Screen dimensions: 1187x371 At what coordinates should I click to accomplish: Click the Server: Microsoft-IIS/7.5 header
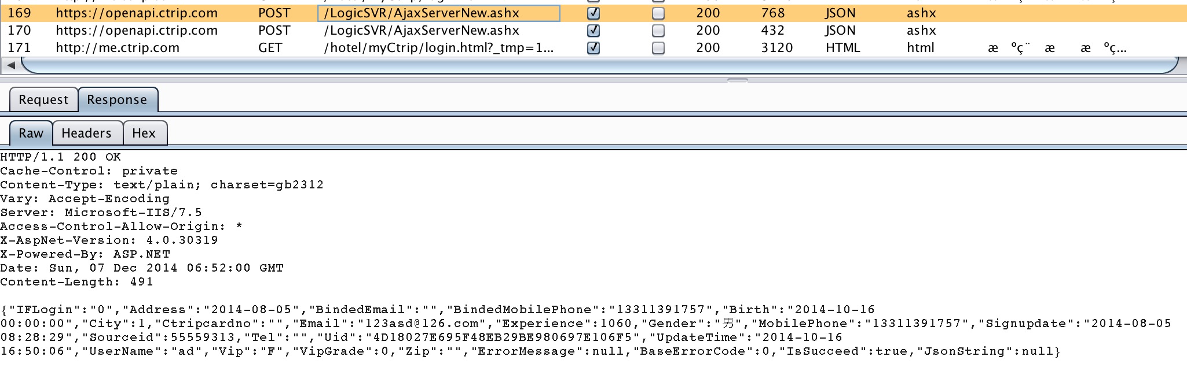[101, 213]
